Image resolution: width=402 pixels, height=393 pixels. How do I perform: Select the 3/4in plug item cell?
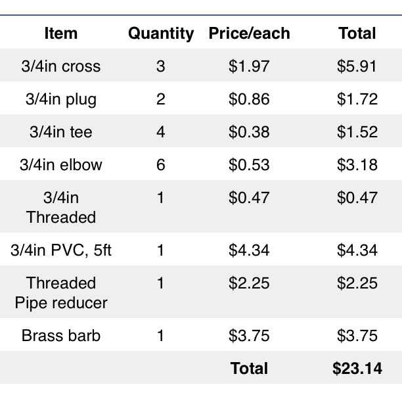tap(61, 99)
